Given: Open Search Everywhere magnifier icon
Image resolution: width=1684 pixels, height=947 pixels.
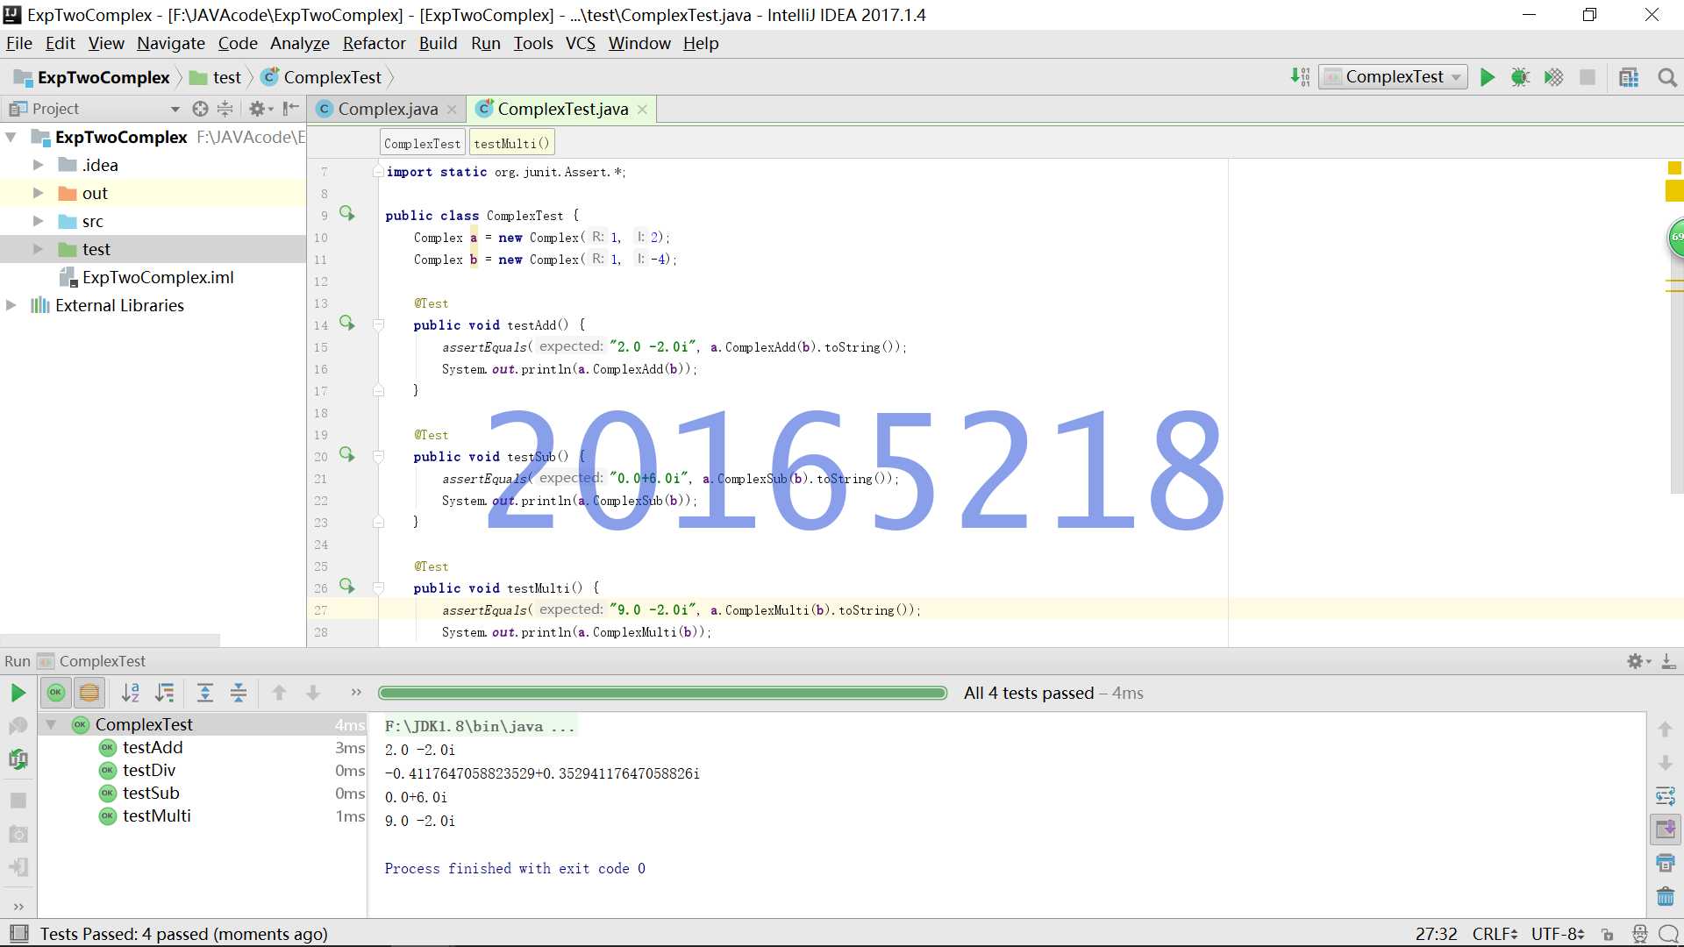Looking at the screenshot, I should tap(1667, 77).
